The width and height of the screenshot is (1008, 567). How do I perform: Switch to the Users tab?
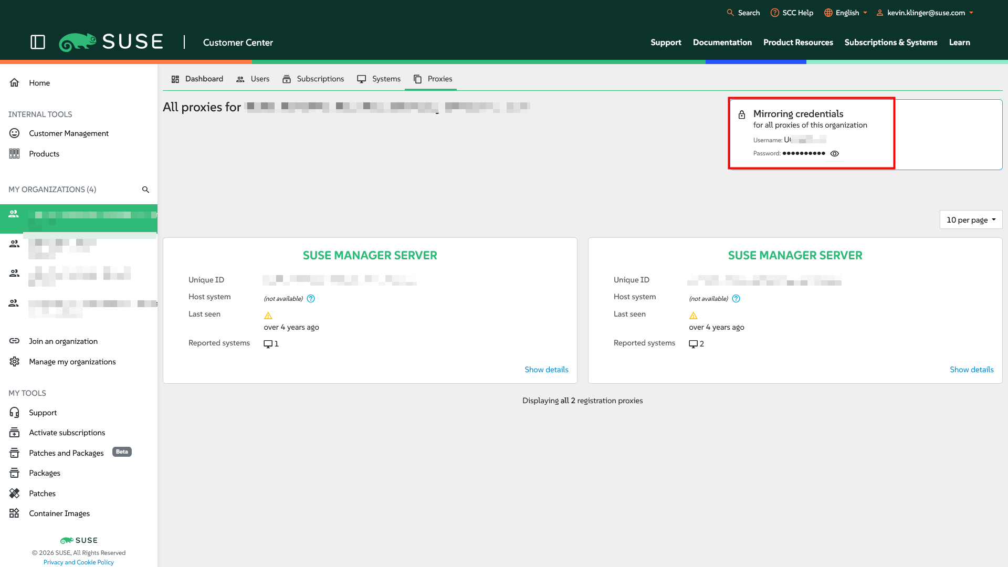click(253, 79)
